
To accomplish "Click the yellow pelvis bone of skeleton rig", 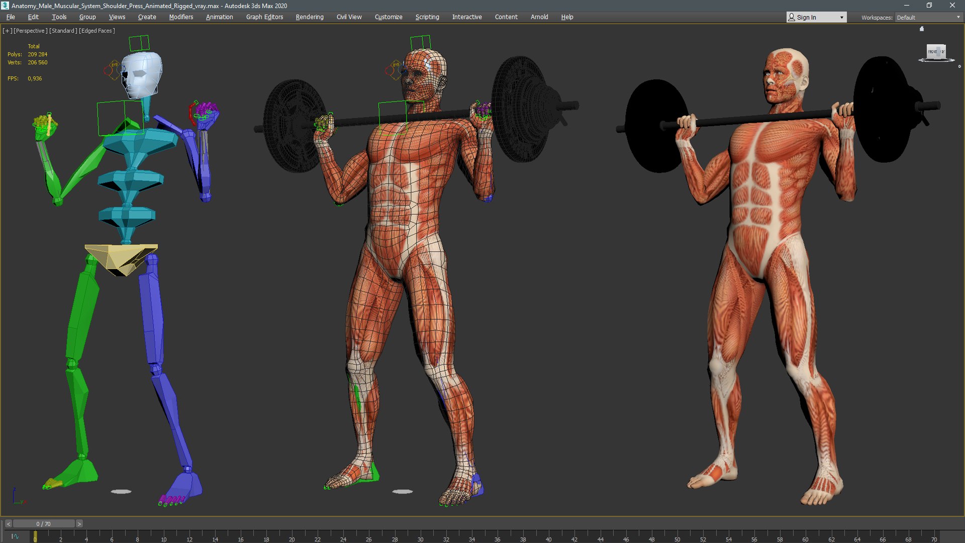I will (122, 258).
